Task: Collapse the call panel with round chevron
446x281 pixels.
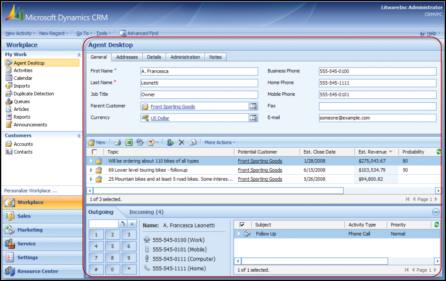Action: (435, 212)
